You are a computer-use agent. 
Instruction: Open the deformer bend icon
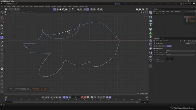(x=150, y=41)
